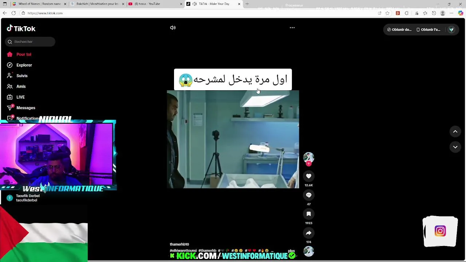
Task: Close the YouTube tab
Action: 181,4
